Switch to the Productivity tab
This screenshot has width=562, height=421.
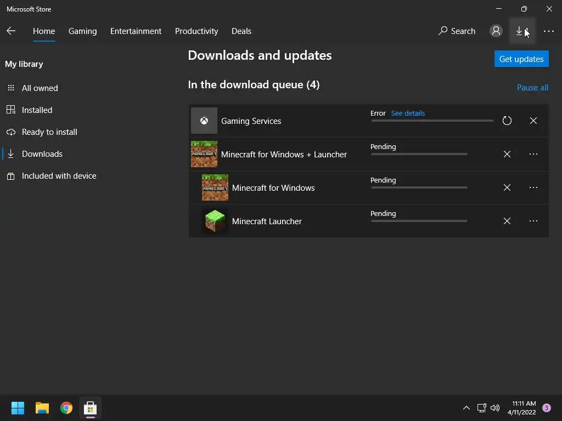196,31
